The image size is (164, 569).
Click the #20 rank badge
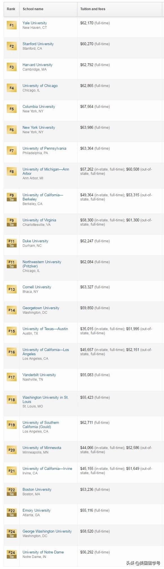click(12, 450)
